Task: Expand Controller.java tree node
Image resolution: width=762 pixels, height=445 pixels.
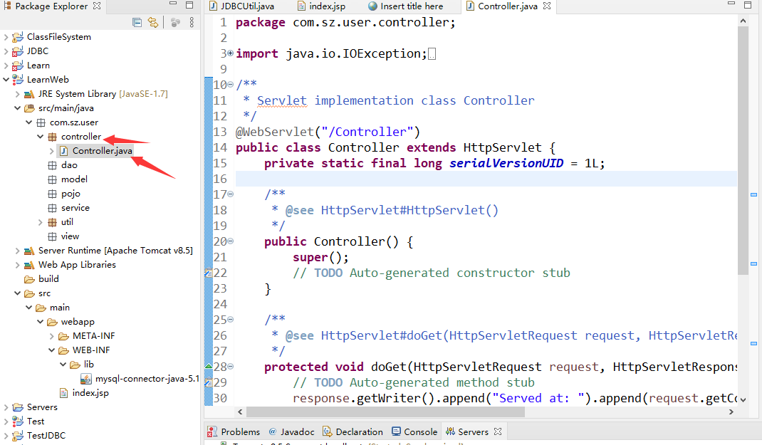Action: 51,151
